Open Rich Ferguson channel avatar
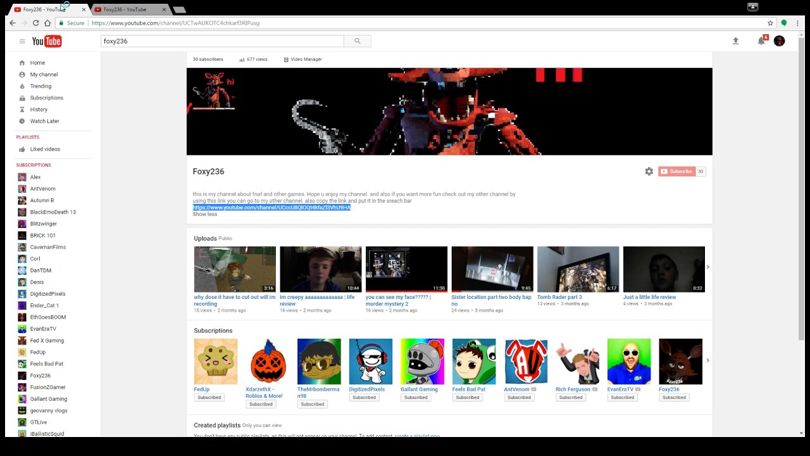The width and height of the screenshot is (810, 456). click(577, 362)
